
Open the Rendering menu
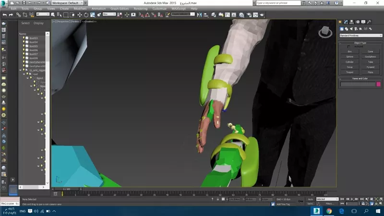click(x=141, y=9)
